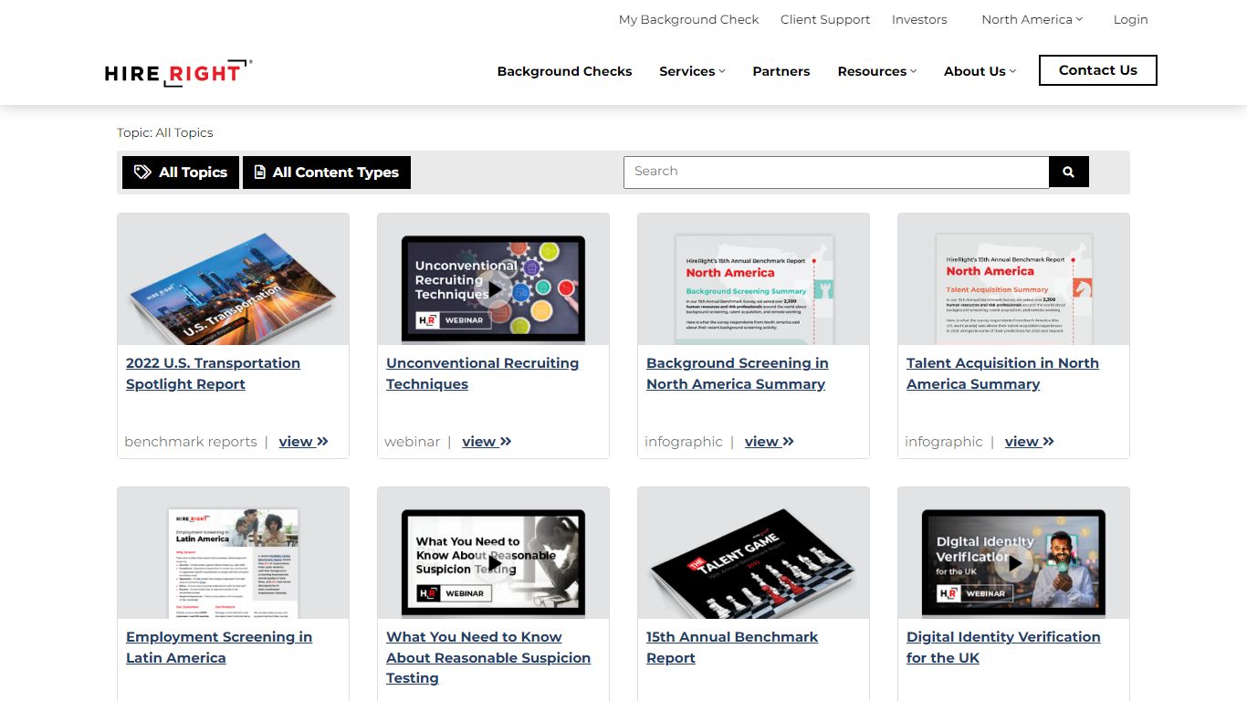This screenshot has width=1247, height=701.
Task: Open Digital Identity Verification for the UK
Action: [1003, 647]
